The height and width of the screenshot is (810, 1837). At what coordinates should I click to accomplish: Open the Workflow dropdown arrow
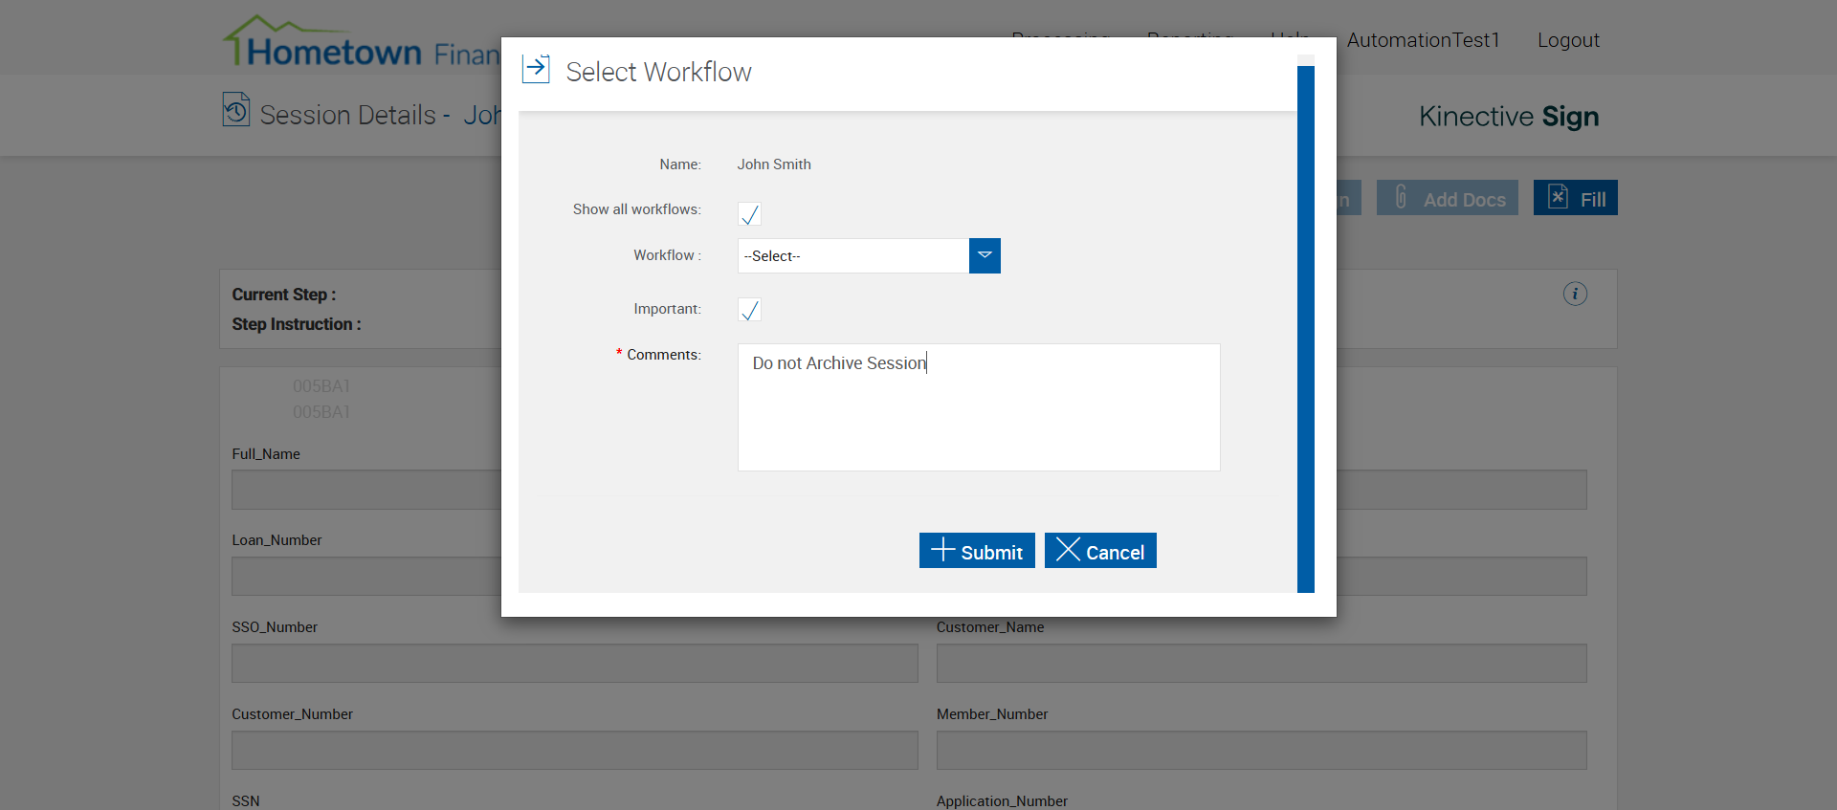coord(985,256)
